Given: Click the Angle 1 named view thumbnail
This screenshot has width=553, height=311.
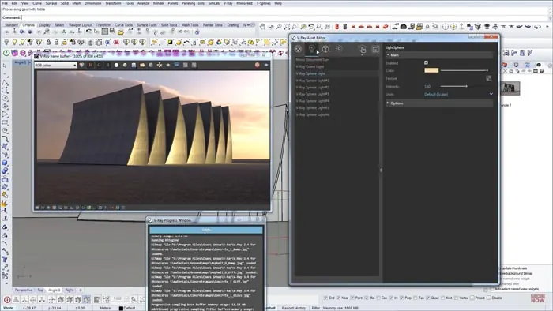Looking at the screenshot, I should [x=510, y=88].
